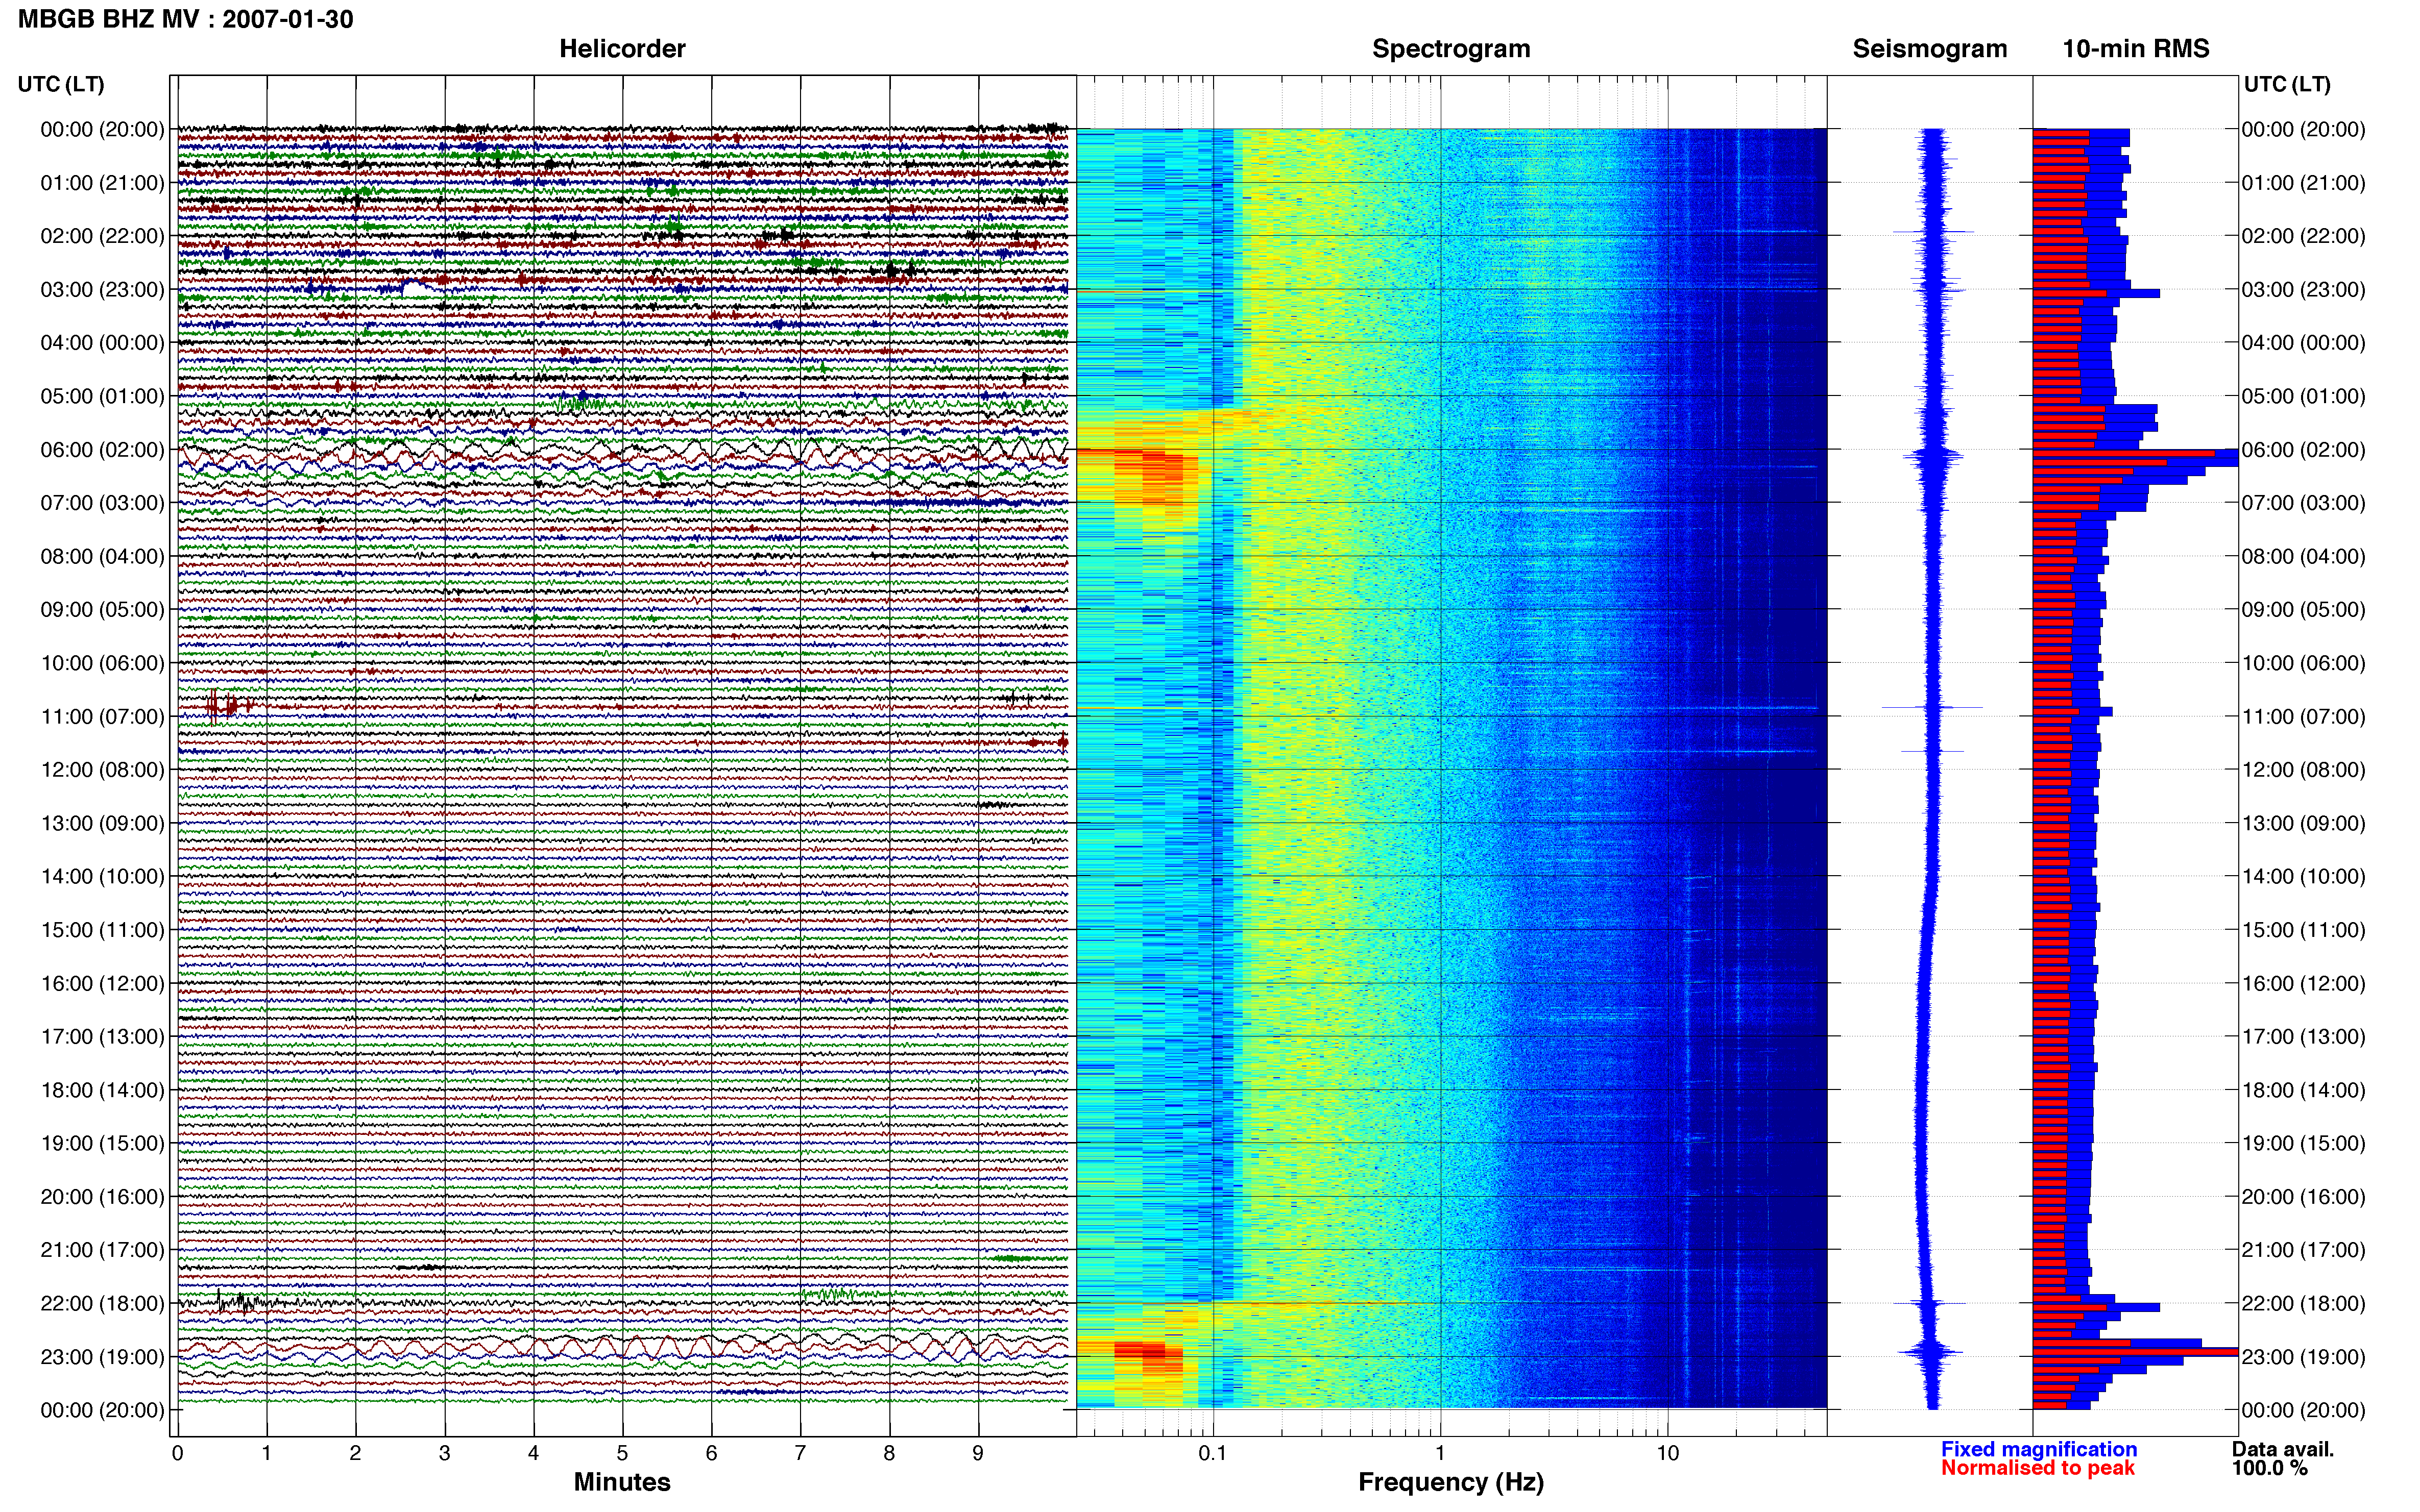Click the left 19:00 (15:00) time label
2420x1512 pixels.
(102, 1144)
